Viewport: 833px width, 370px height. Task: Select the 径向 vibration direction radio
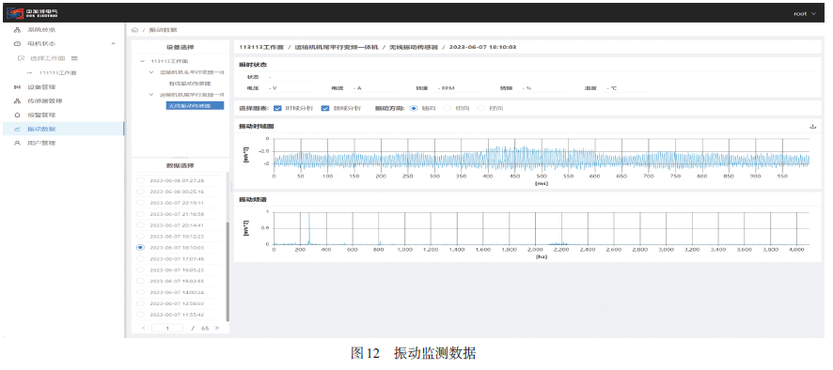pyautogui.click(x=480, y=108)
